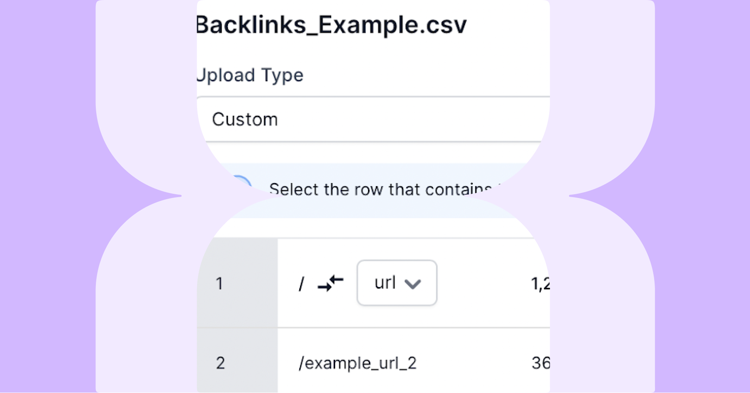Click the Upload Type field label
The height and width of the screenshot is (393, 750).
pyautogui.click(x=250, y=75)
